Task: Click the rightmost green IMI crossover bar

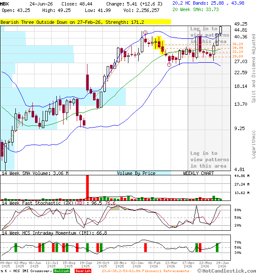Action: tap(217, 247)
